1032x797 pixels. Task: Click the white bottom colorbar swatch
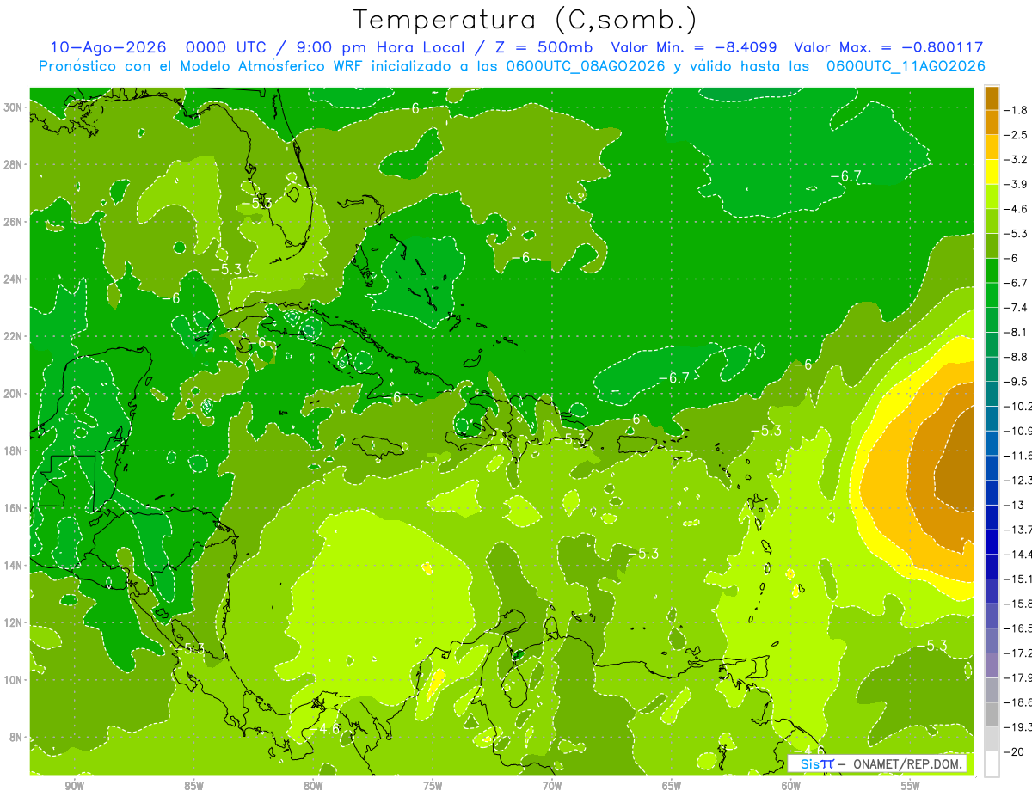tap(992, 763)
